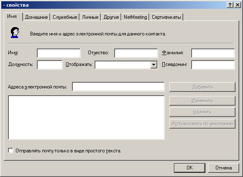Focus the Фамилия input field

(213, 53)
